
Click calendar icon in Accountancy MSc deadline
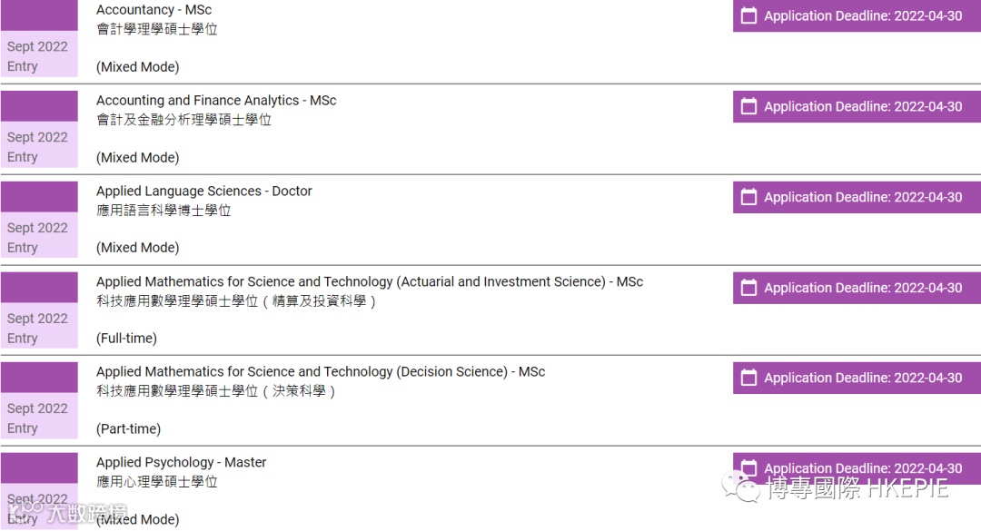tap(748, 15)
